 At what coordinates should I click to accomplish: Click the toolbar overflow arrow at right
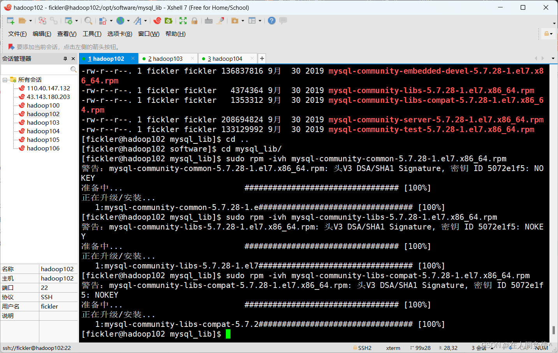(554, 23)
